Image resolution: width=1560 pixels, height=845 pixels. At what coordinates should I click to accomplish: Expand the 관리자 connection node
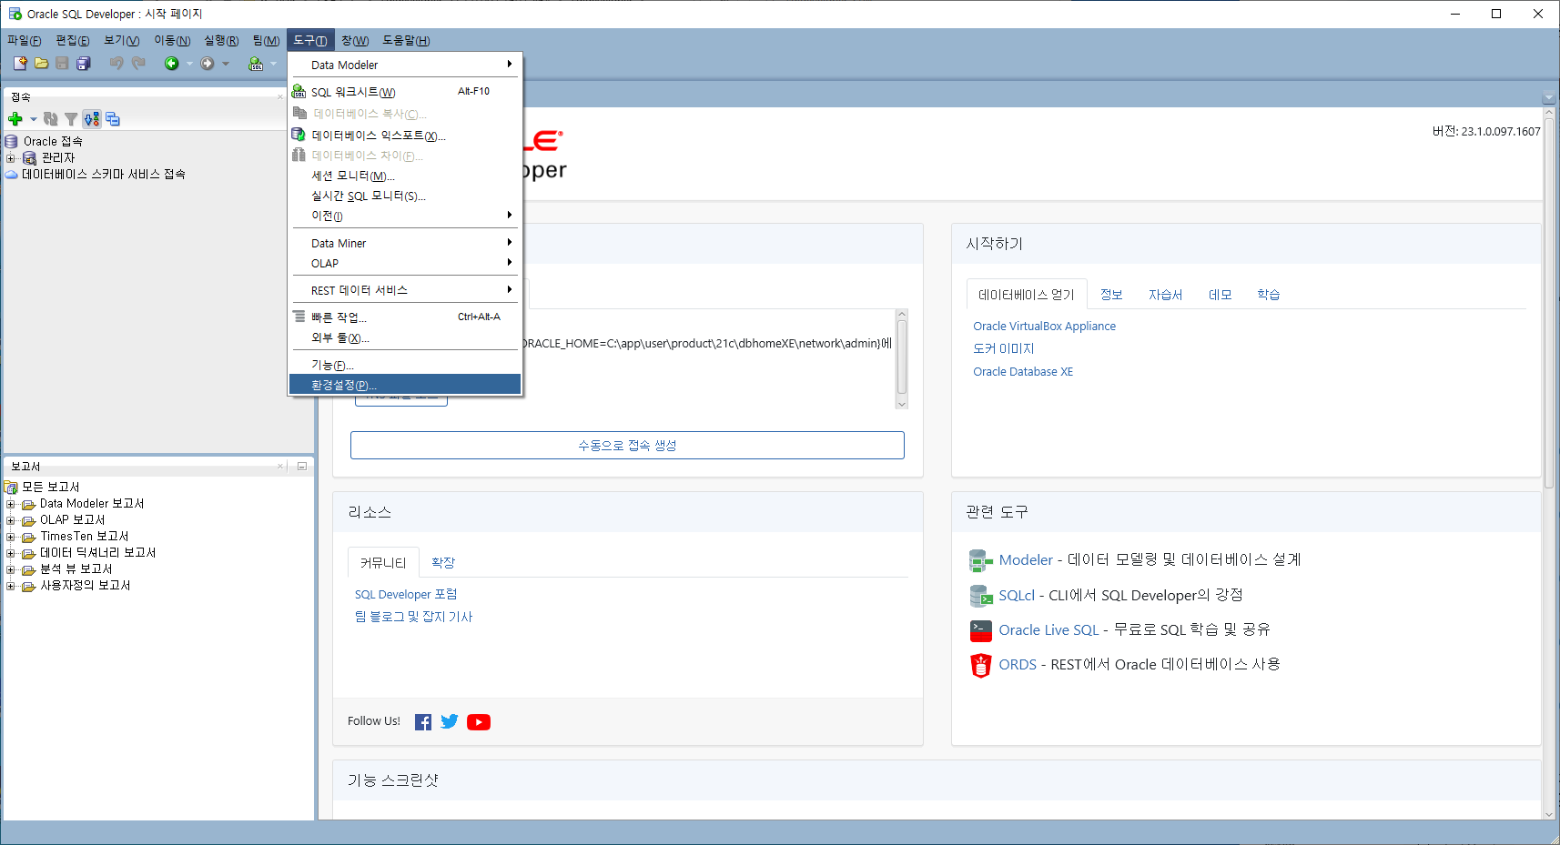pyautogui.click(x=11, y=158)
